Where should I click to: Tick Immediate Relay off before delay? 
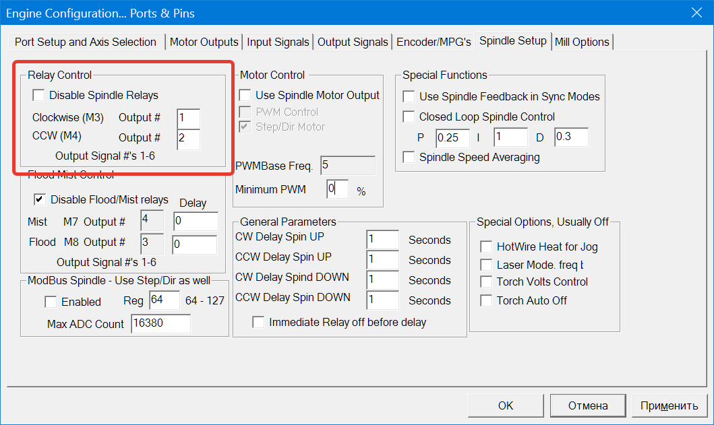(259, 323)
